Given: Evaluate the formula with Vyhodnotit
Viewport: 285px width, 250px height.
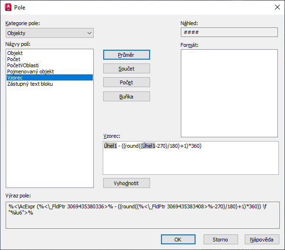Looking at the screenshot, I should [126, 183].
